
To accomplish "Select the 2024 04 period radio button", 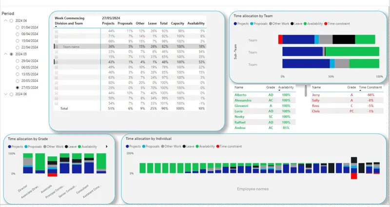I will [x=11, y=21].
